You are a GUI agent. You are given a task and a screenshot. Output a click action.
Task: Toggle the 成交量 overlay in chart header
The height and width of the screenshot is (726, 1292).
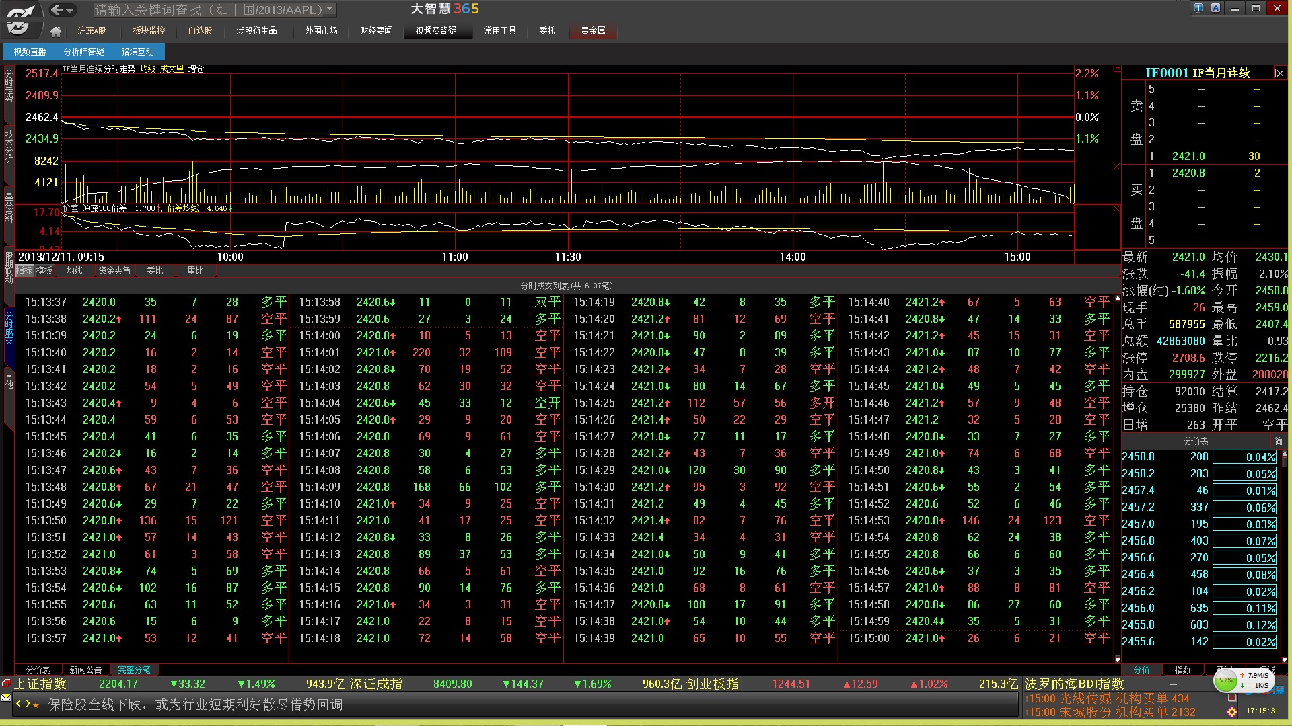(x=172, y=69)
